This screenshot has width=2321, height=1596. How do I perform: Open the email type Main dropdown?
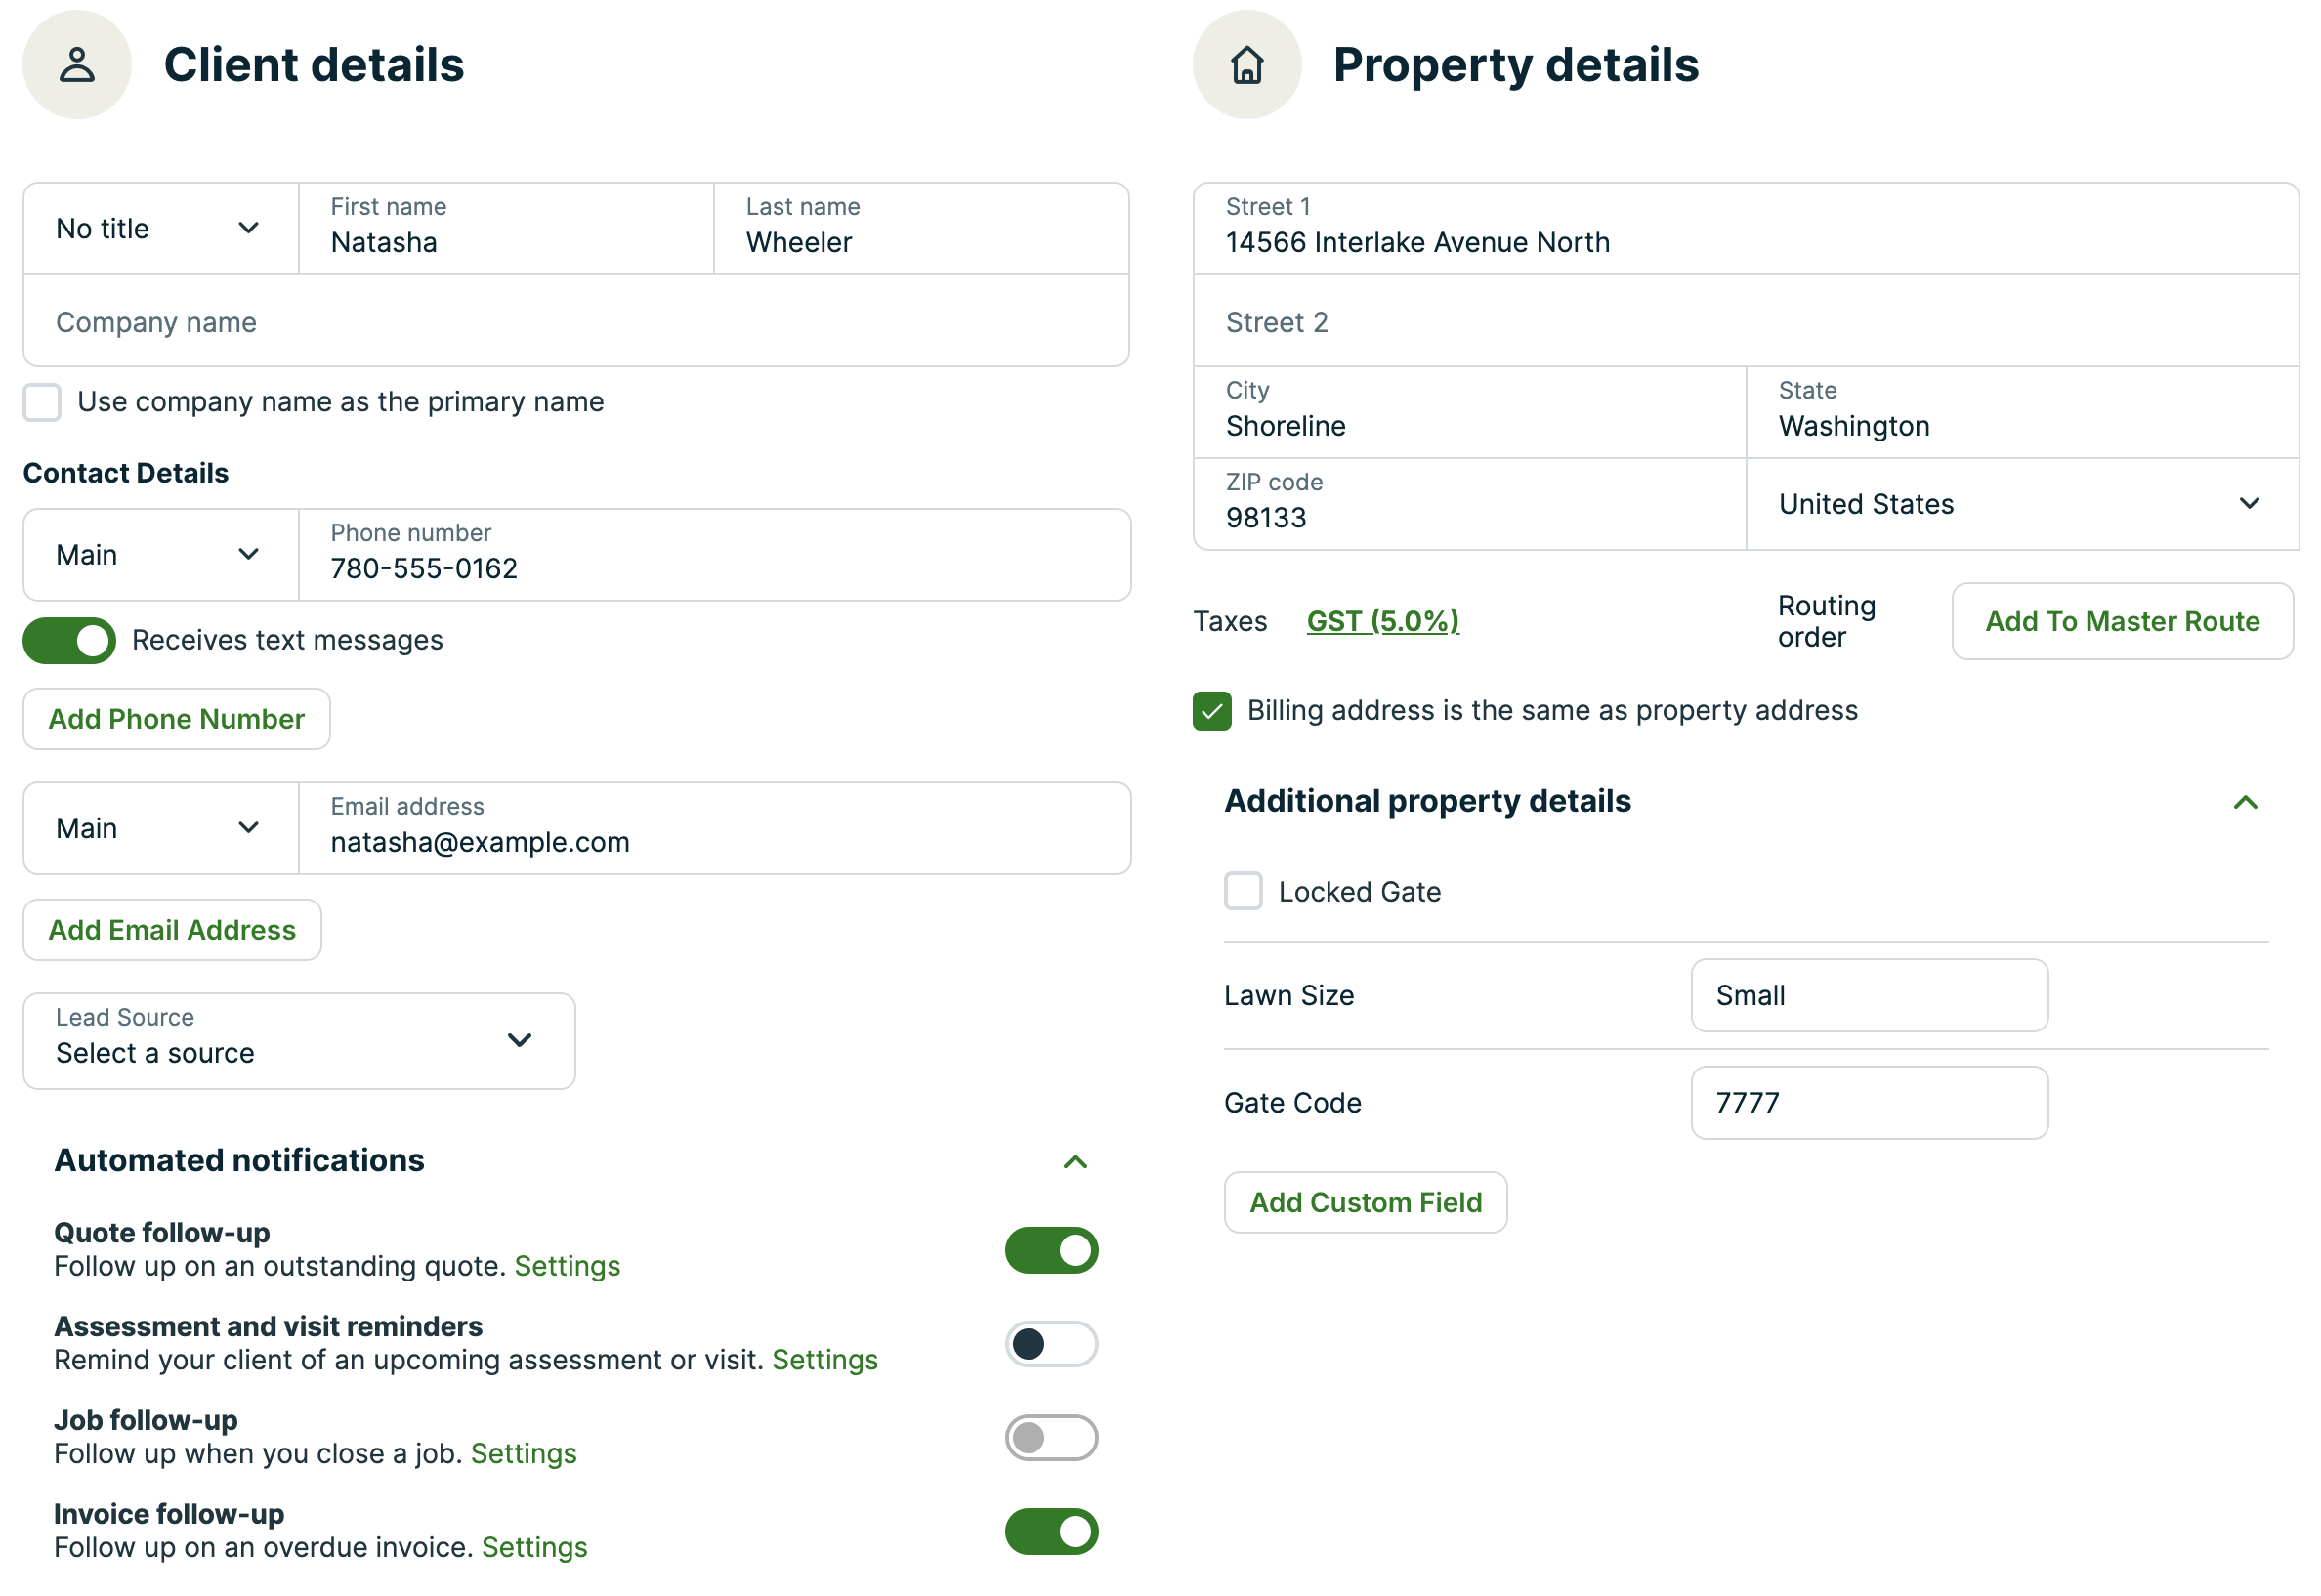pos(160,828)
